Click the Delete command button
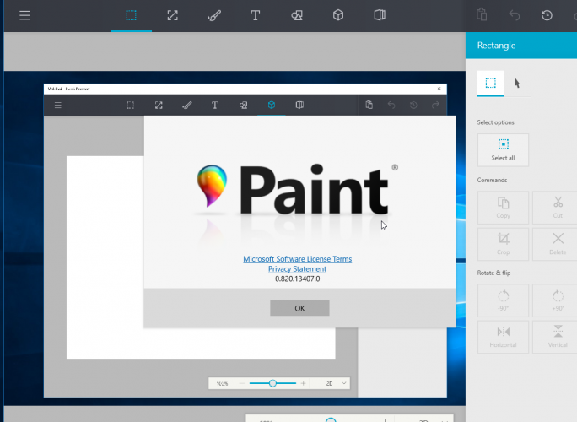Image resolution: width=577 pixels, height=422 pixels. pos(557,244)
